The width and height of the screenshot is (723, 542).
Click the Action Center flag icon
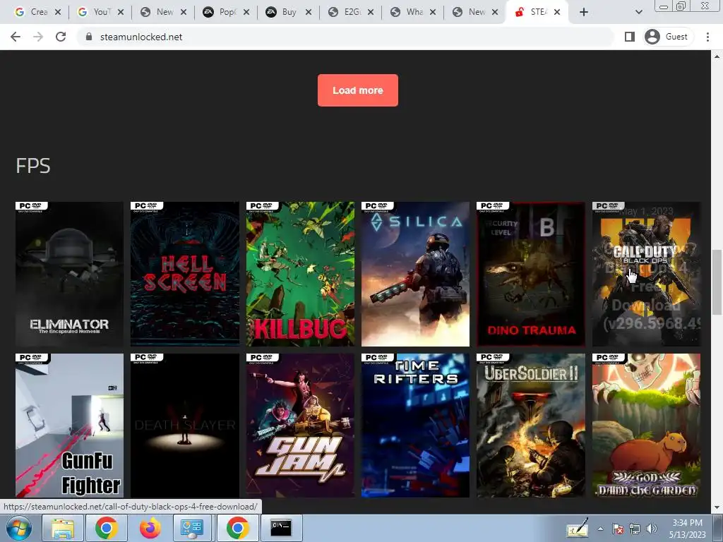pyautogui.click(x=618, y=529)
